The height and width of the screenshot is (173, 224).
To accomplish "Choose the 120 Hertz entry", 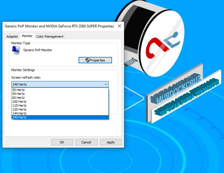I will [60, 109].
